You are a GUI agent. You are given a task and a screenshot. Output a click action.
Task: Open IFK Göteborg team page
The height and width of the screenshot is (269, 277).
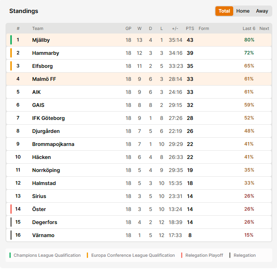(x=49, y=118)
